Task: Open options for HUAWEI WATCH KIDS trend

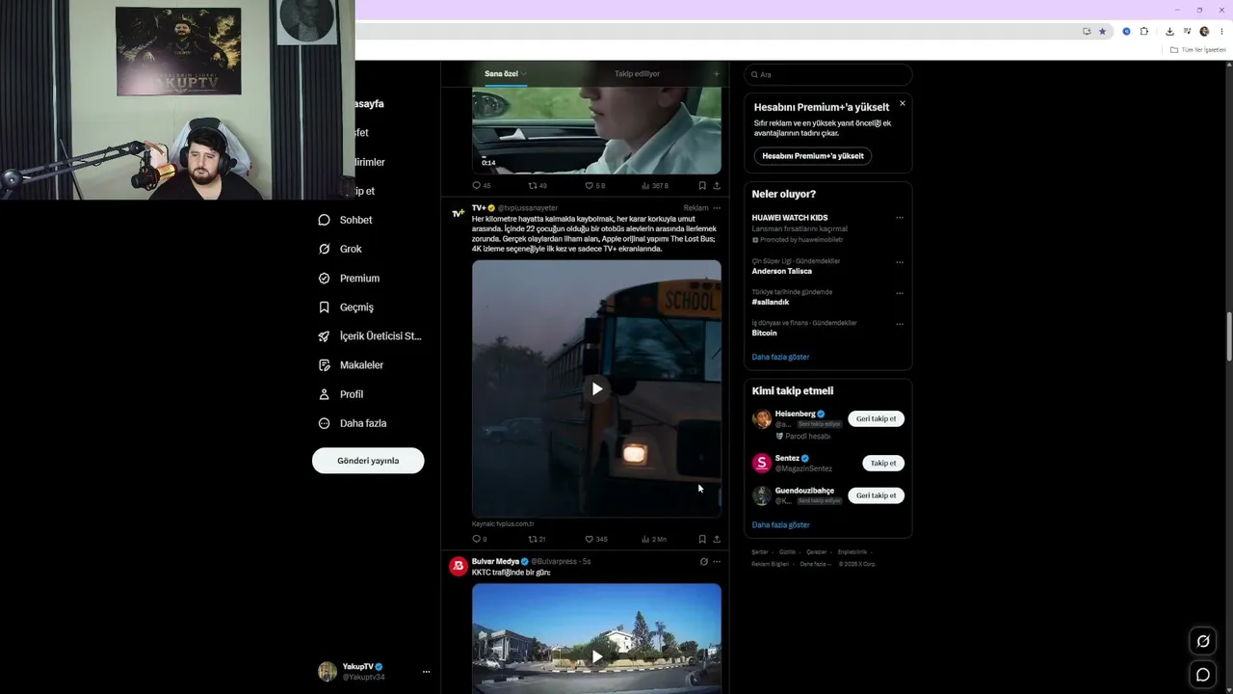Action: (900, 218)
